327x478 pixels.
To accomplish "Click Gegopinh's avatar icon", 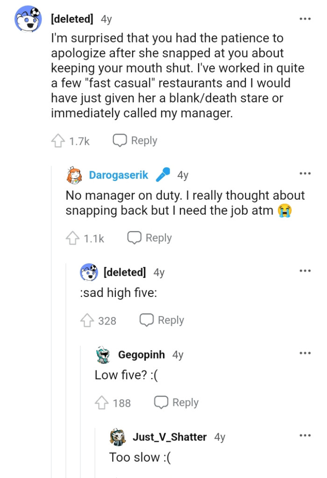I will (x=104, y=355).
